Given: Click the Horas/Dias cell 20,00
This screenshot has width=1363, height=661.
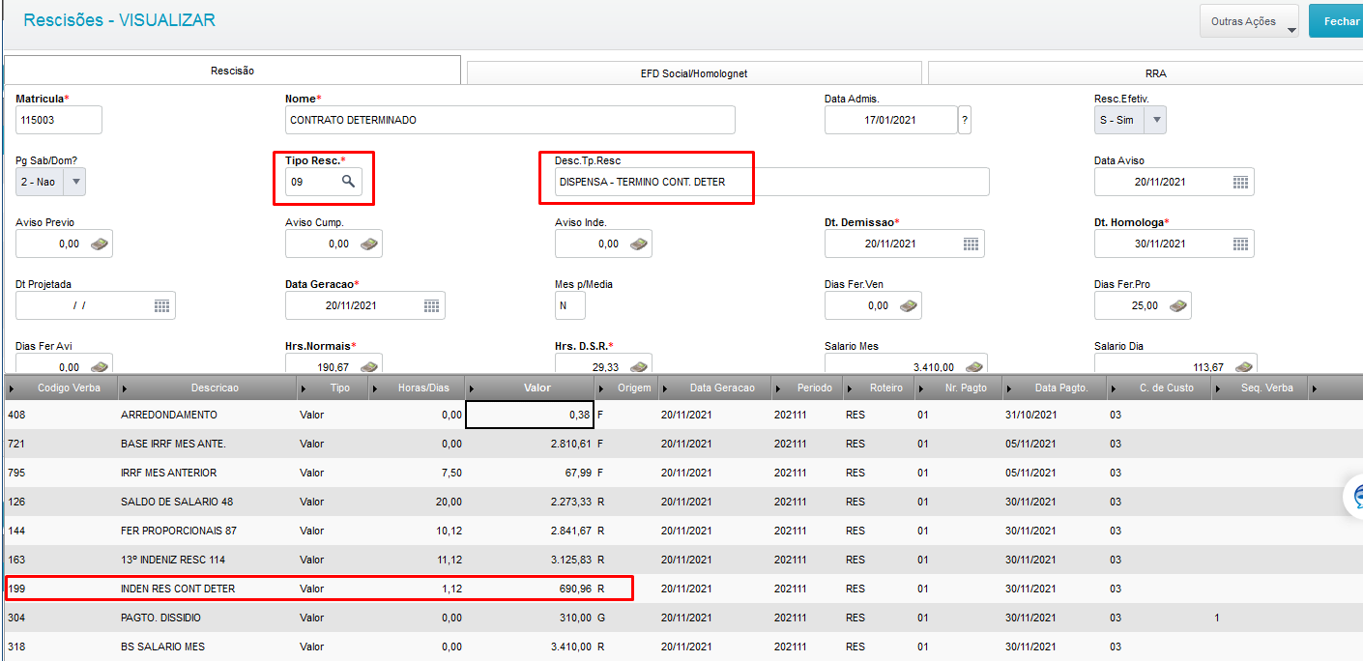Looking at the screenshot, I should [x=417, y=502].
